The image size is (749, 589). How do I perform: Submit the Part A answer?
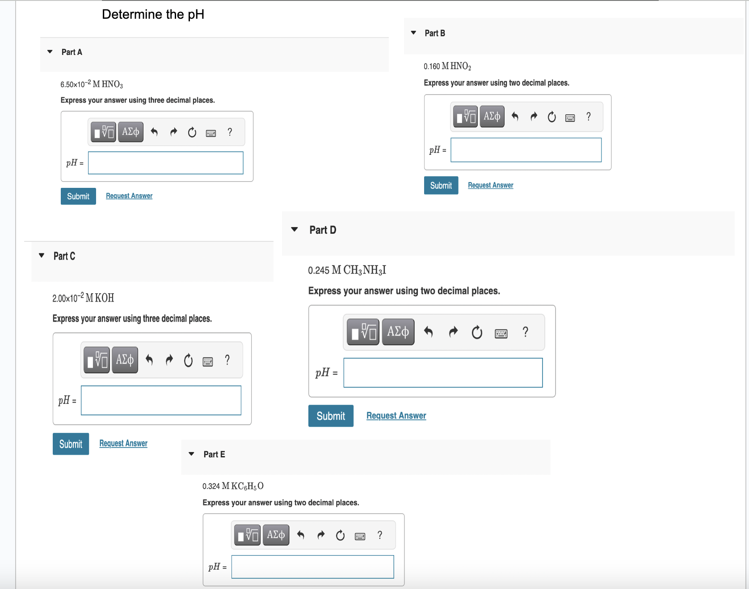[x=78, y=196]
